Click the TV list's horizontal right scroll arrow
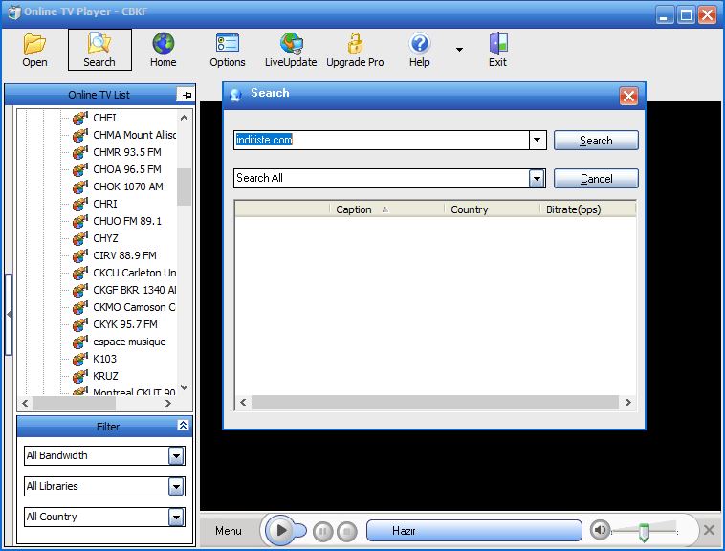Viewport: 725px width, 551px height. click(168, 403)
